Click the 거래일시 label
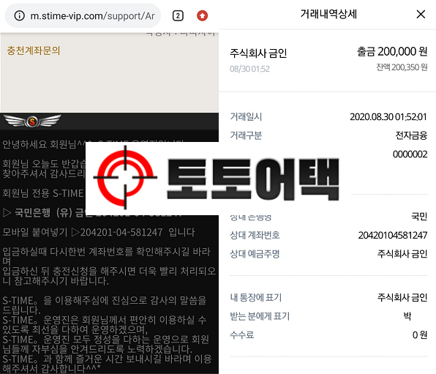 point(246,117)
